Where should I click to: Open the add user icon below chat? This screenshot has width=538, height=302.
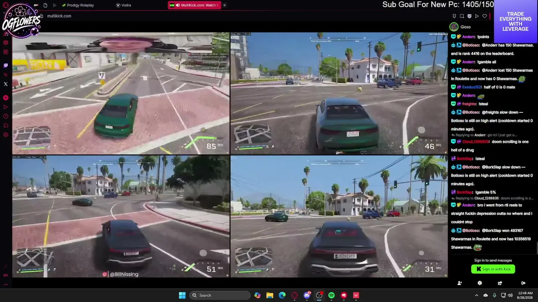459,283
